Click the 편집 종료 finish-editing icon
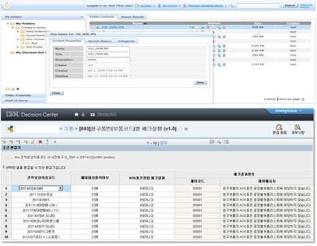Screen dimensions: 317x246 280,129
